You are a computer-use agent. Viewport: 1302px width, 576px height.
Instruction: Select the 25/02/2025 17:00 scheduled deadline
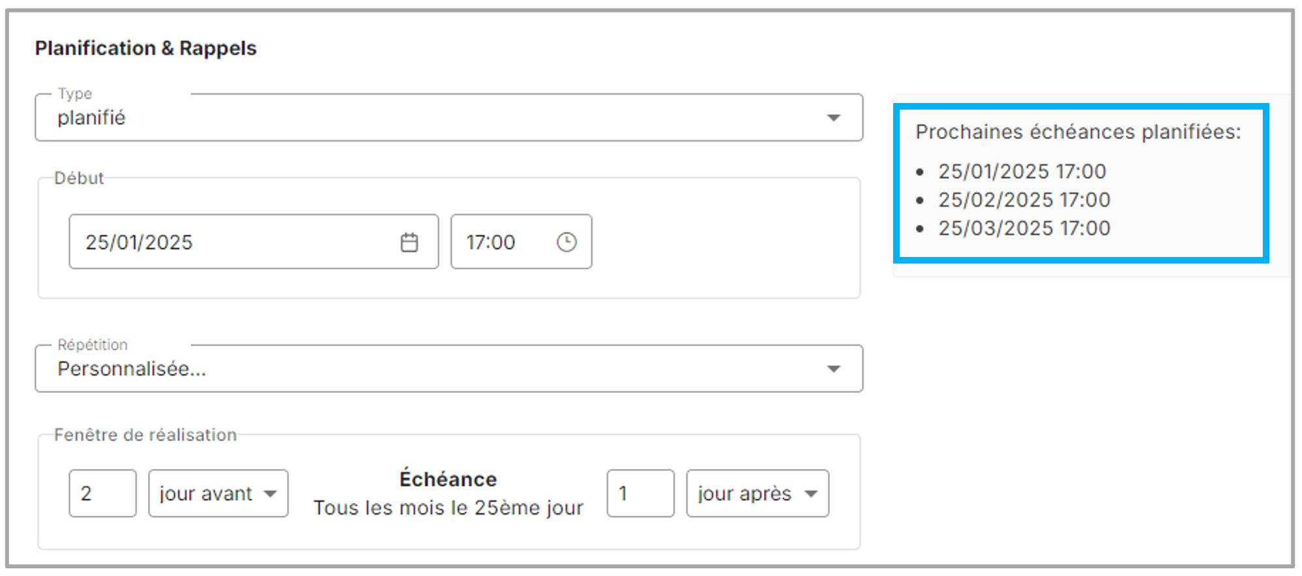[1024, 200]
